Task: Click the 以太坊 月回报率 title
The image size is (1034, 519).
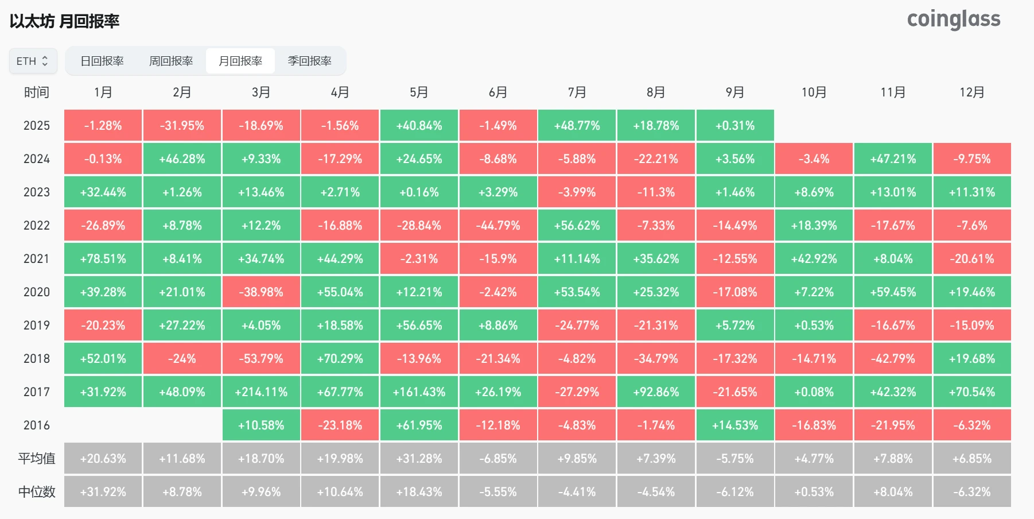Action: (x=64, y=21)
